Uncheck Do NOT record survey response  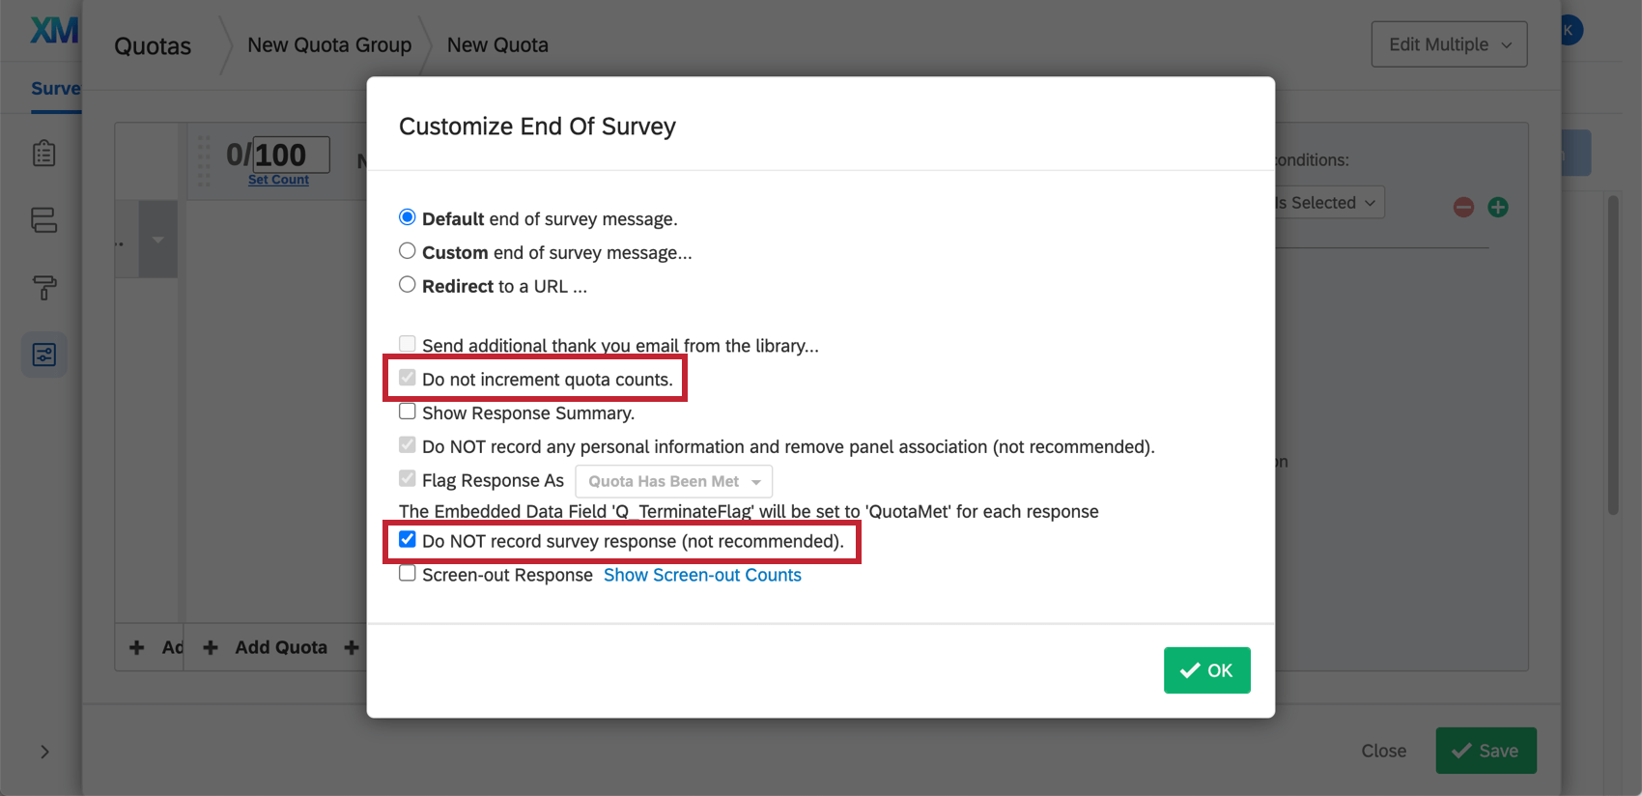408,540
